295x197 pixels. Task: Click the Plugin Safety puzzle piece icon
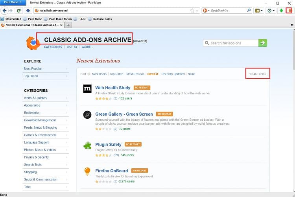coord(87,145)
